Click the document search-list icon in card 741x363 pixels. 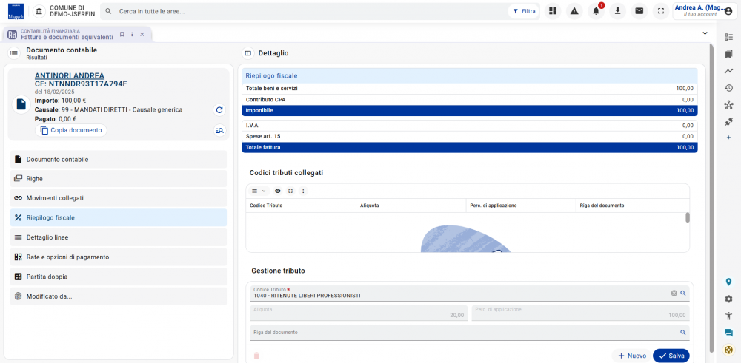(219, 131)
